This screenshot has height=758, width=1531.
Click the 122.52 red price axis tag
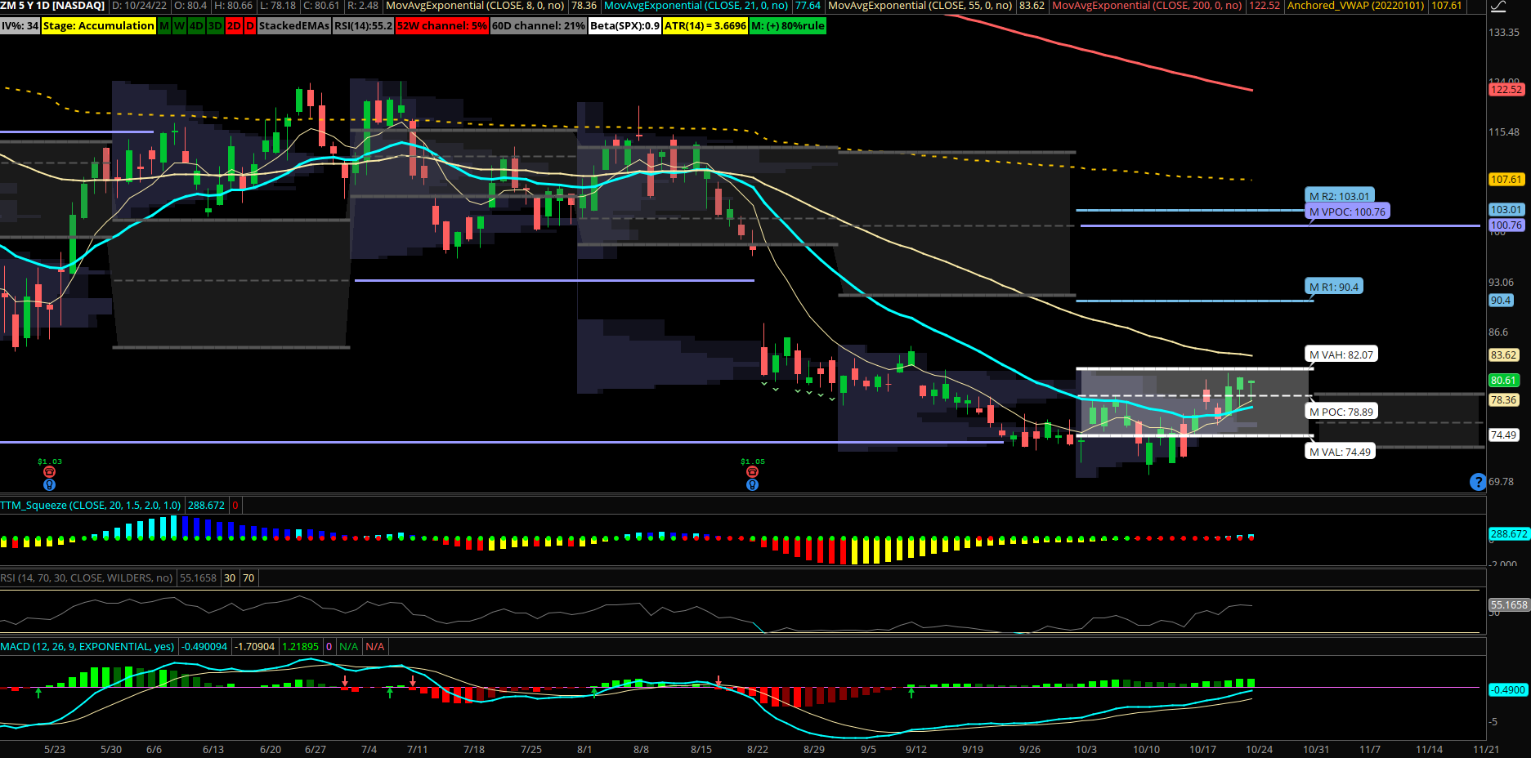(1506, 90)
